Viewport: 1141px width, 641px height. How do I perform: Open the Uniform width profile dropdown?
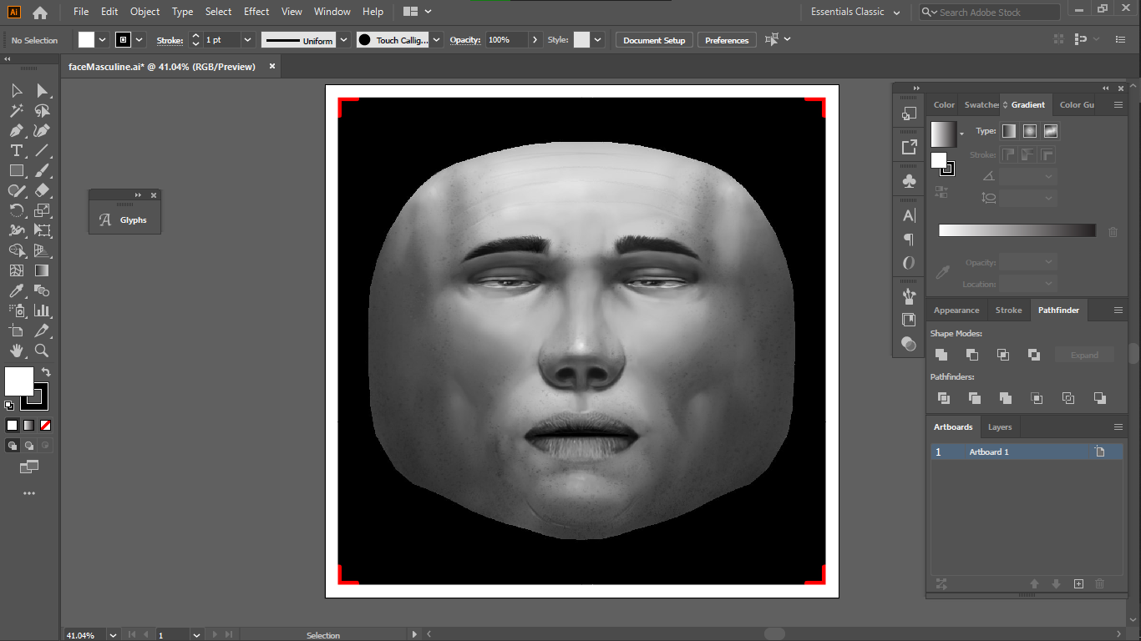click(343, 40)
